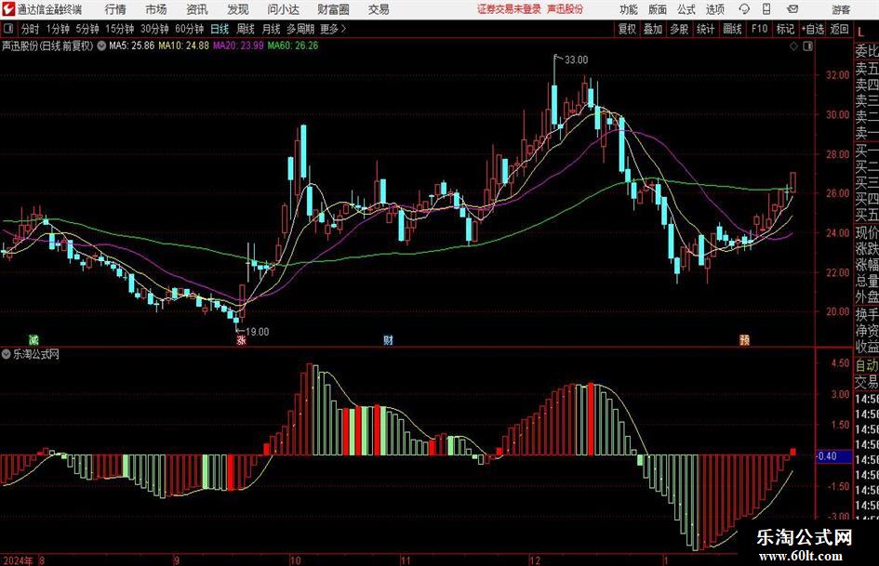Add stock with +自选 button
Viewport: 879px width, 566px height.
point(812,29)
